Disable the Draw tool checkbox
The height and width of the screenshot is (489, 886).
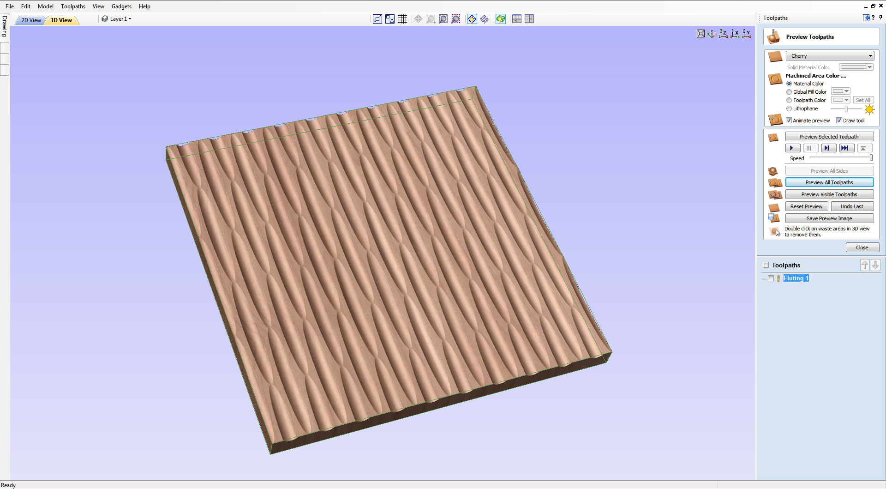point(839,121)
